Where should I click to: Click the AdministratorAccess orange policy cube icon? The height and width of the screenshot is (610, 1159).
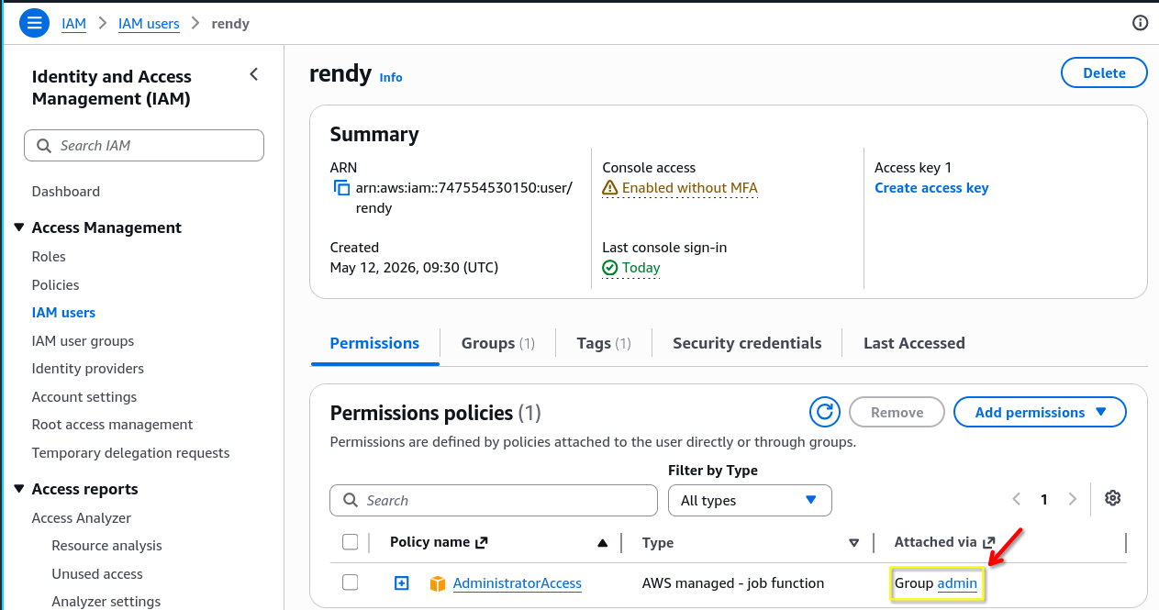[x=438, y=583]
